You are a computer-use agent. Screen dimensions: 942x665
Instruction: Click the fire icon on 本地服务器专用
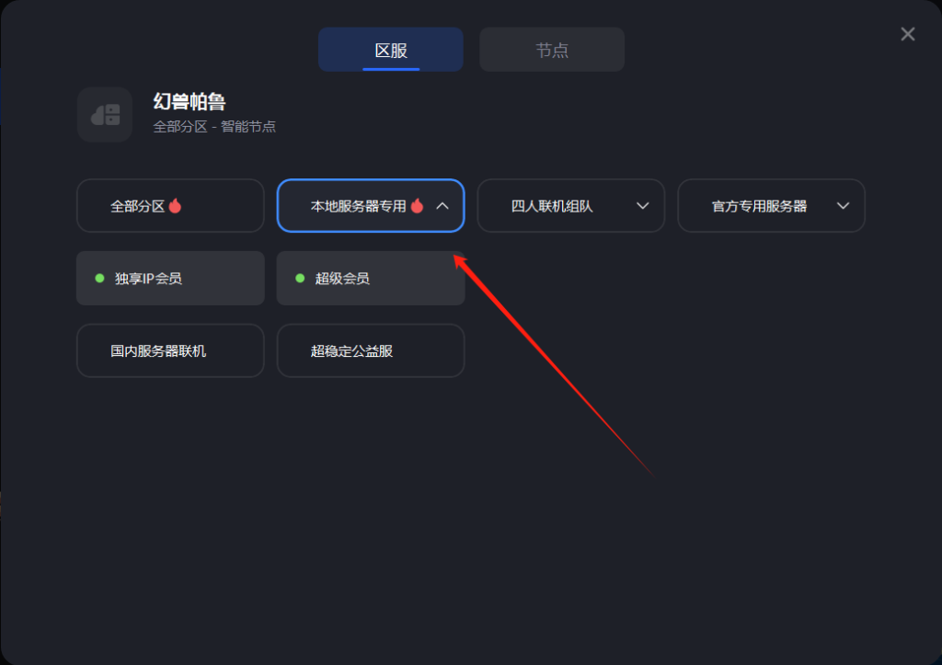coord(417,206)
